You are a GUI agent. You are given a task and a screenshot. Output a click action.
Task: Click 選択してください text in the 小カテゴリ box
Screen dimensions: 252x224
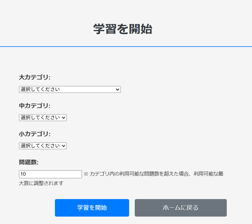click(x=40, y=146)
